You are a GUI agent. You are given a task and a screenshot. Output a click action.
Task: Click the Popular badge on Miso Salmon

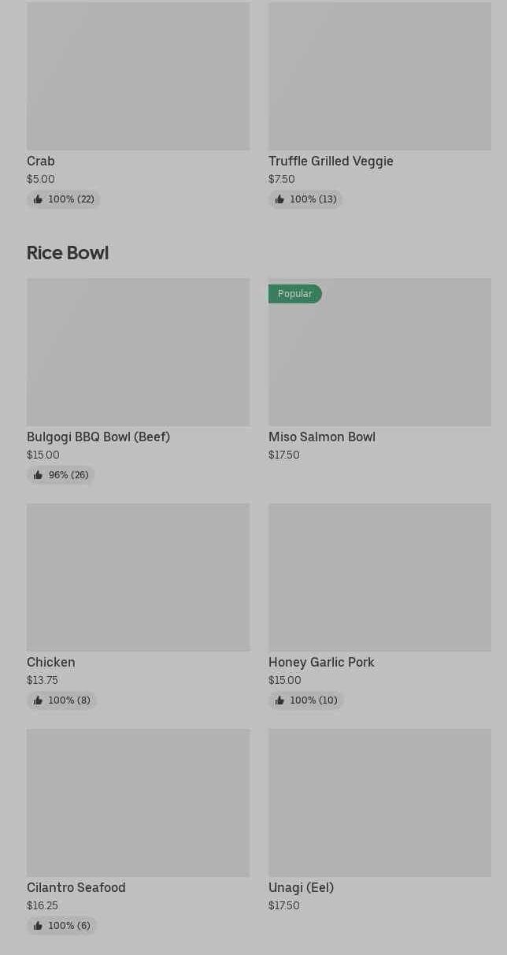click(x=294, y=294)
